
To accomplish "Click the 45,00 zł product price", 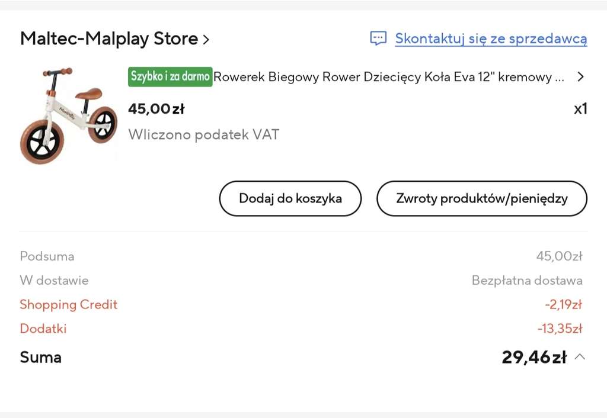I will (156, 109).
